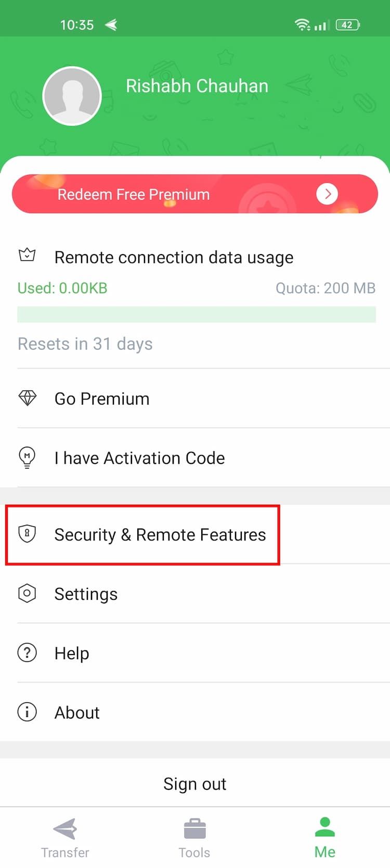This screenshot has width=390, height=868.
Task: Open the Tools tab
Action: pyautogui.click(x=194, y=838)
